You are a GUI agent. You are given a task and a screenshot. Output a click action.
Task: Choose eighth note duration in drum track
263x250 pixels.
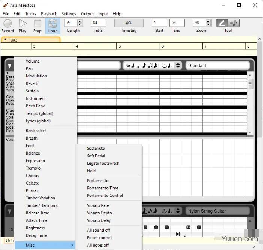144,65
